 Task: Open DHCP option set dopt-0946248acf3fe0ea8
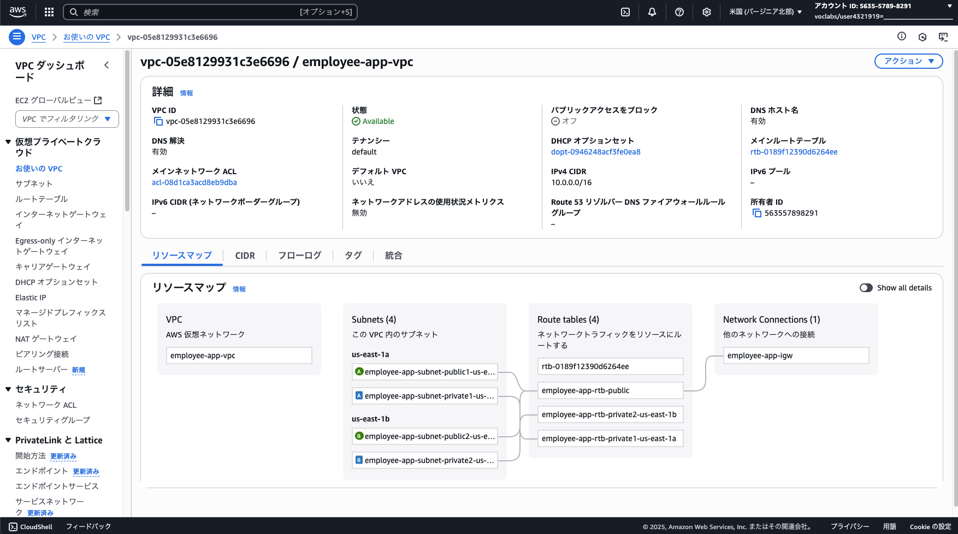(596, 152)
